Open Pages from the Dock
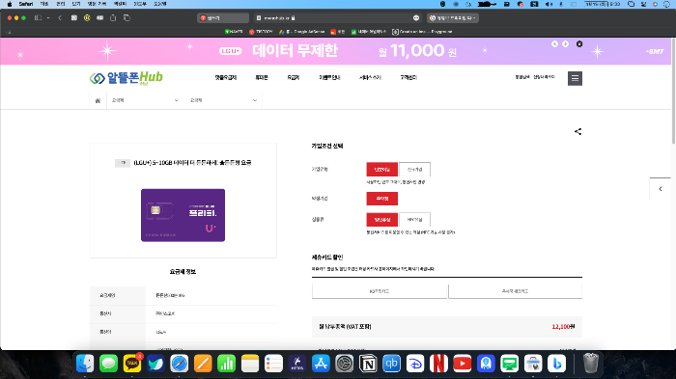The height and width of the screenshot is (379, 676). (203, 364)
